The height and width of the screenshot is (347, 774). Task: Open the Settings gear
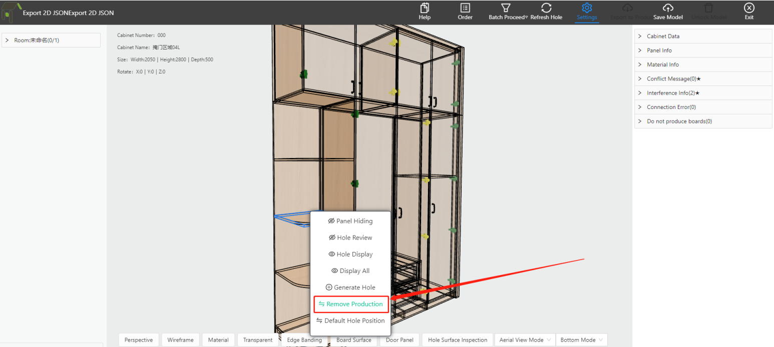pos(587,8)
